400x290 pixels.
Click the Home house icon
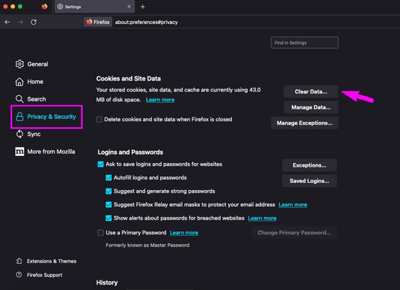[19, 81]
